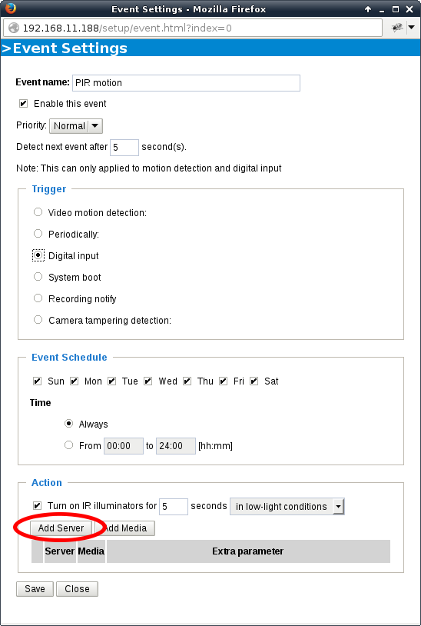Screen dimensions: 421x626
Task: Click the roll-up arrow window icon
Action: [368, 8]
